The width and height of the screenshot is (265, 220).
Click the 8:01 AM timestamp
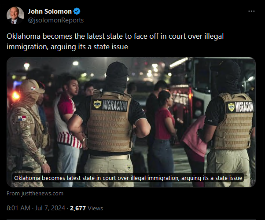coord(18,208)
